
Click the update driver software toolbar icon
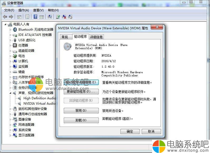58,17
